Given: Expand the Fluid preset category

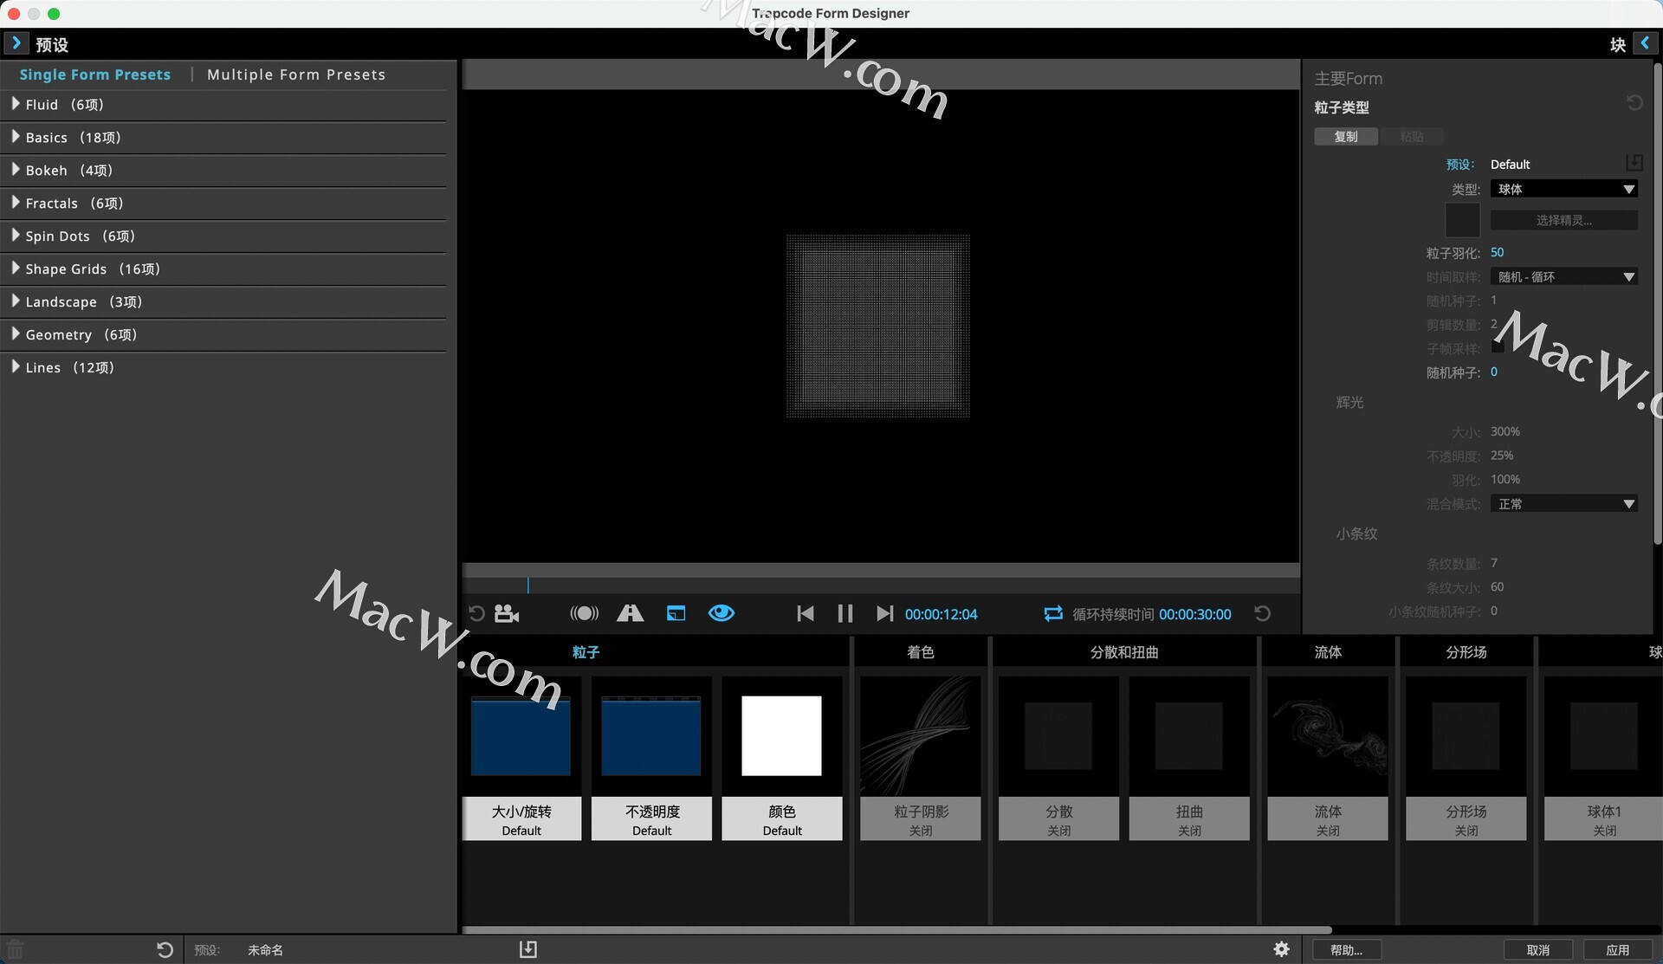Looking at the screenshot, I should (x=16, y=103).
